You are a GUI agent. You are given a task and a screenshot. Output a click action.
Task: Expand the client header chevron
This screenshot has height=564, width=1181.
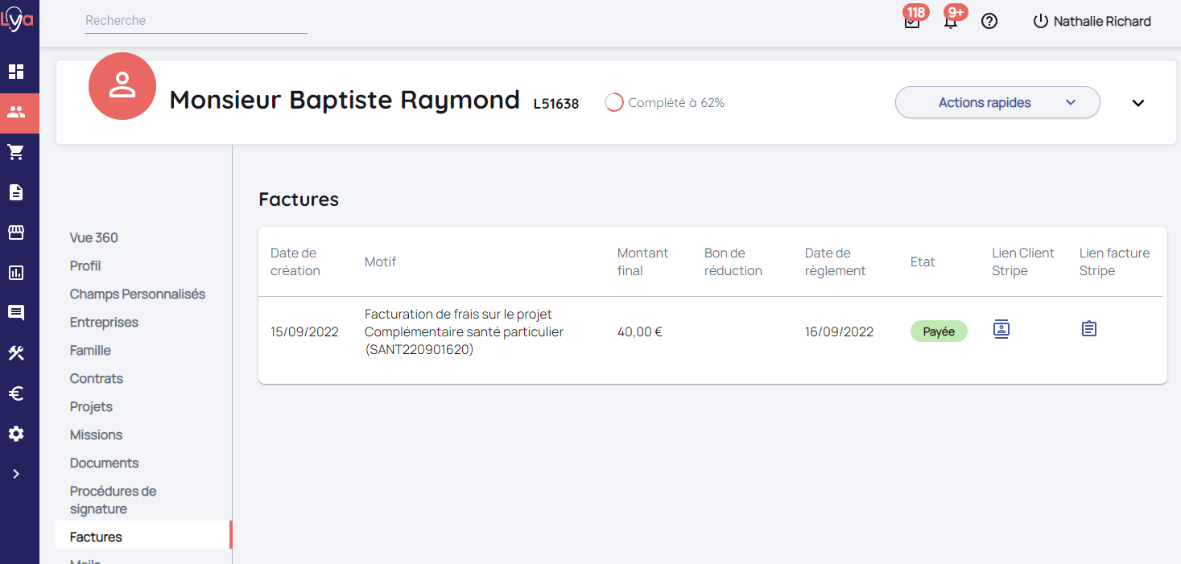(x=1138, y=103)
